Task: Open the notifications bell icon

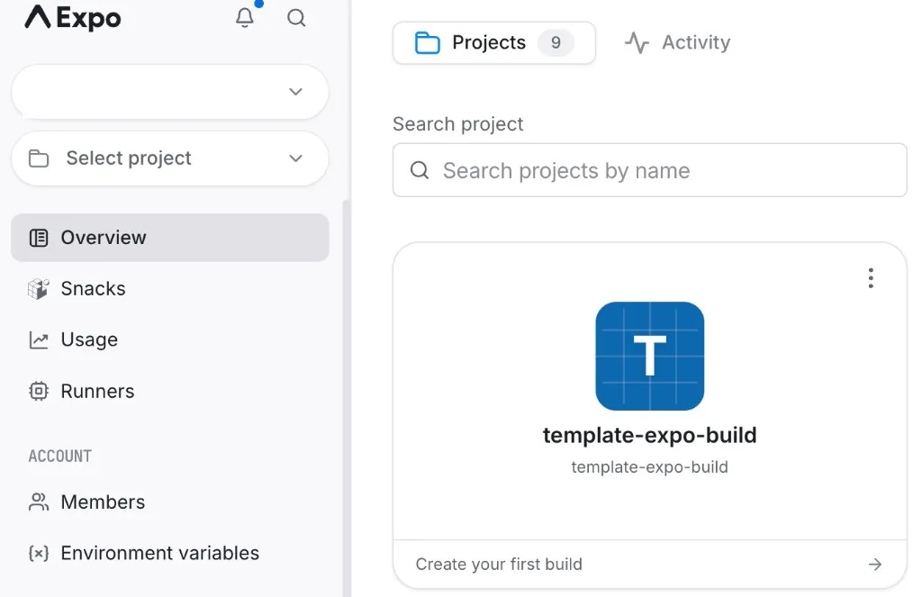Action: point(245,18)
